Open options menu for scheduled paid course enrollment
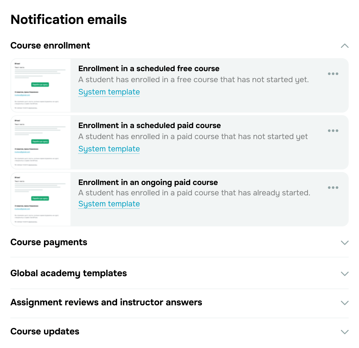Viewport: 359px width, 348px height. click(333, 131)
